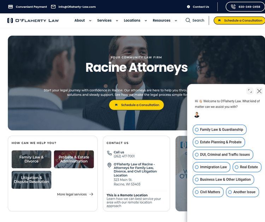Click the Call us label
This screenshot has height=222, width=265.
tap(119, 152)
